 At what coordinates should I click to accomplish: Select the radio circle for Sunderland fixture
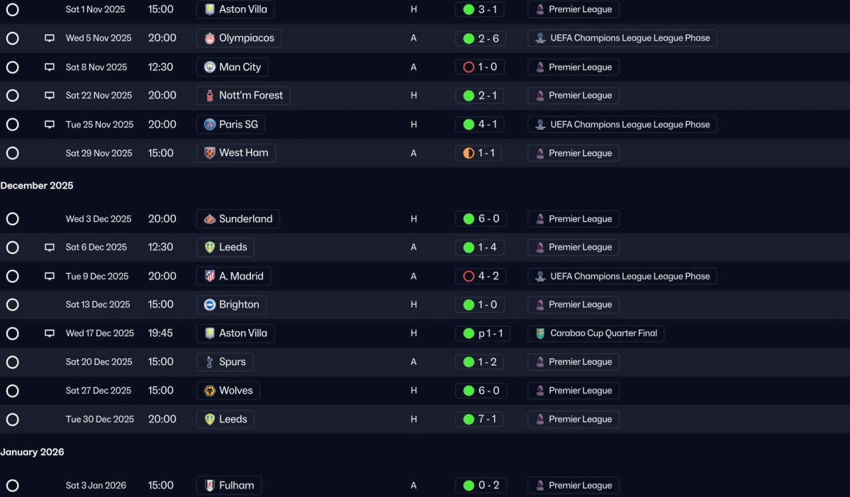click(13, 219)
